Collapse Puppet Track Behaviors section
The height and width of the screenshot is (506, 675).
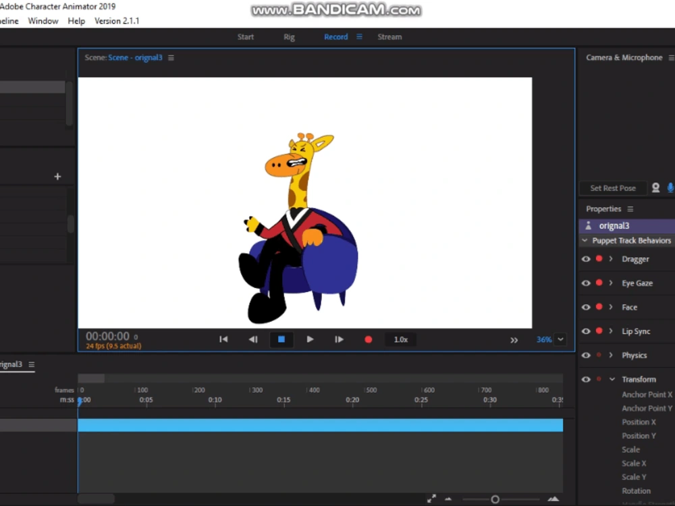[585, 241]
